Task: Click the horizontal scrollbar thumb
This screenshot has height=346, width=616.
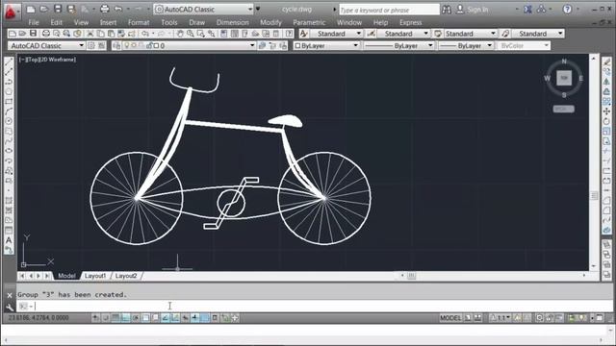Action: tap(411, 276)
